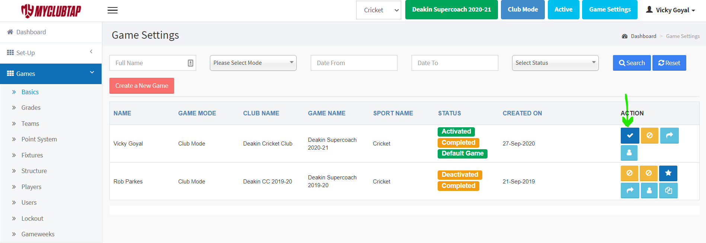Sort by the GAME NAME column header
The height and width of the screenshot is (243, 706).
click(x=327, y=113)
